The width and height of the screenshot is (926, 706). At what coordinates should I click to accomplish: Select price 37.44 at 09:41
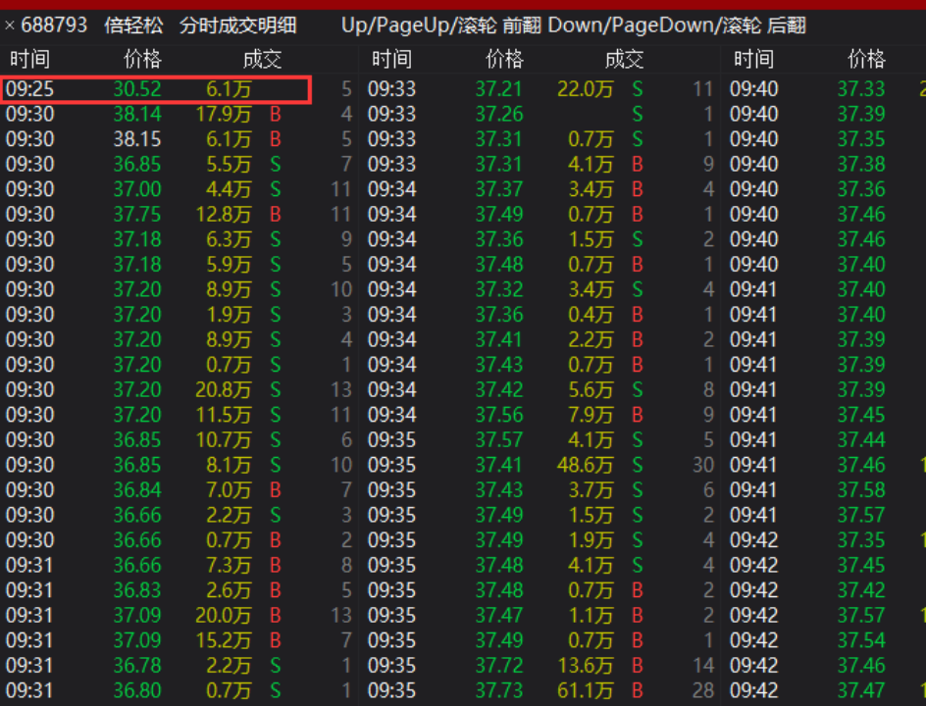pos(861,439)
